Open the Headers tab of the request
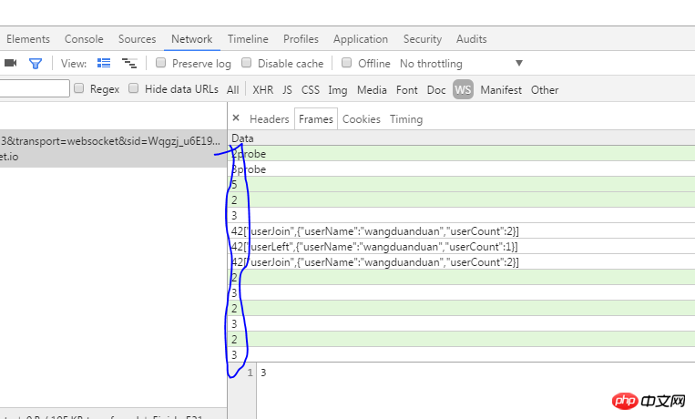The height and width of the screenshot is (419, 695). coord(269,119)
